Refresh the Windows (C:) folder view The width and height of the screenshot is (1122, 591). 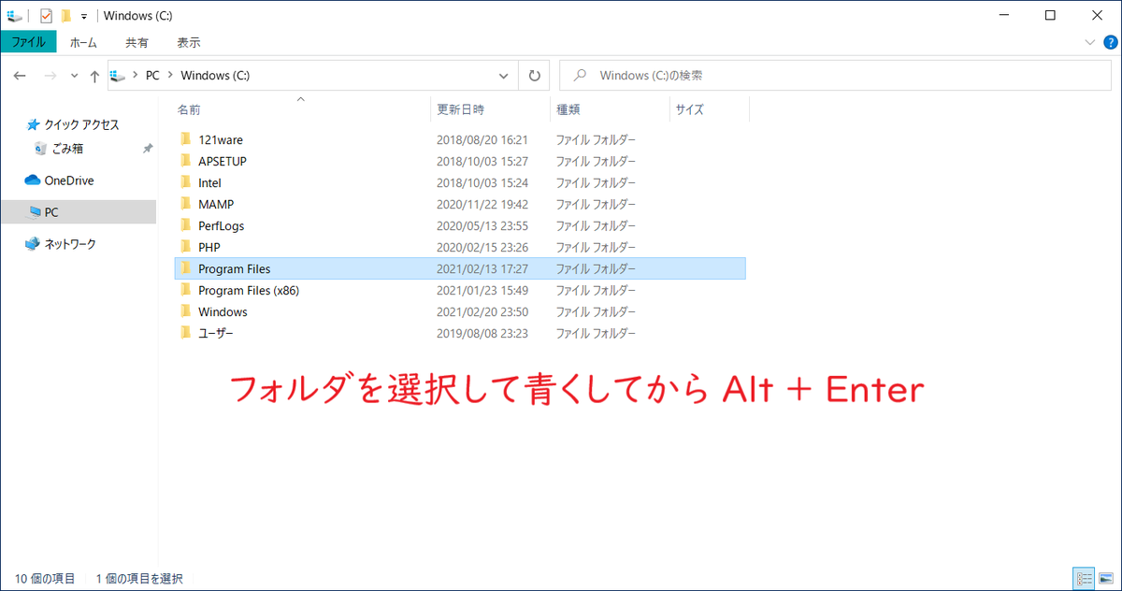(x=533, y=75)
